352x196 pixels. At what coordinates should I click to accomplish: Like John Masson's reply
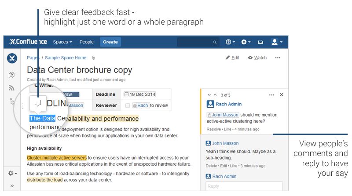point(234,166)
